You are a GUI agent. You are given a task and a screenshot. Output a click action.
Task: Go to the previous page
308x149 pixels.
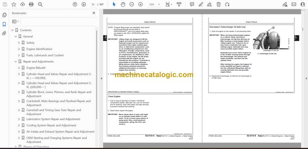[75, 4]
